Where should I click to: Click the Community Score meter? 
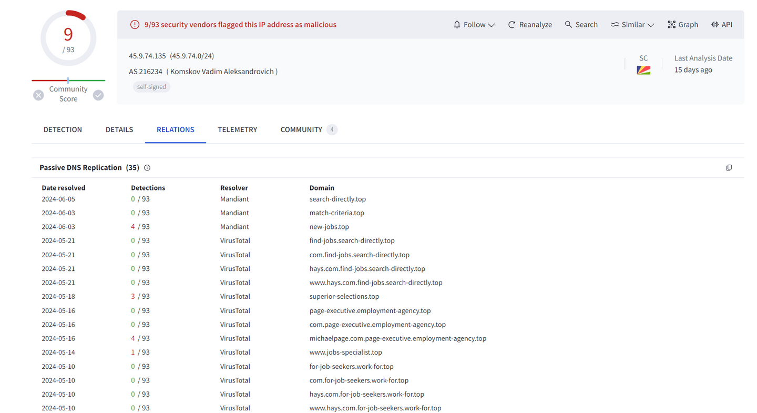coord(68,82)
